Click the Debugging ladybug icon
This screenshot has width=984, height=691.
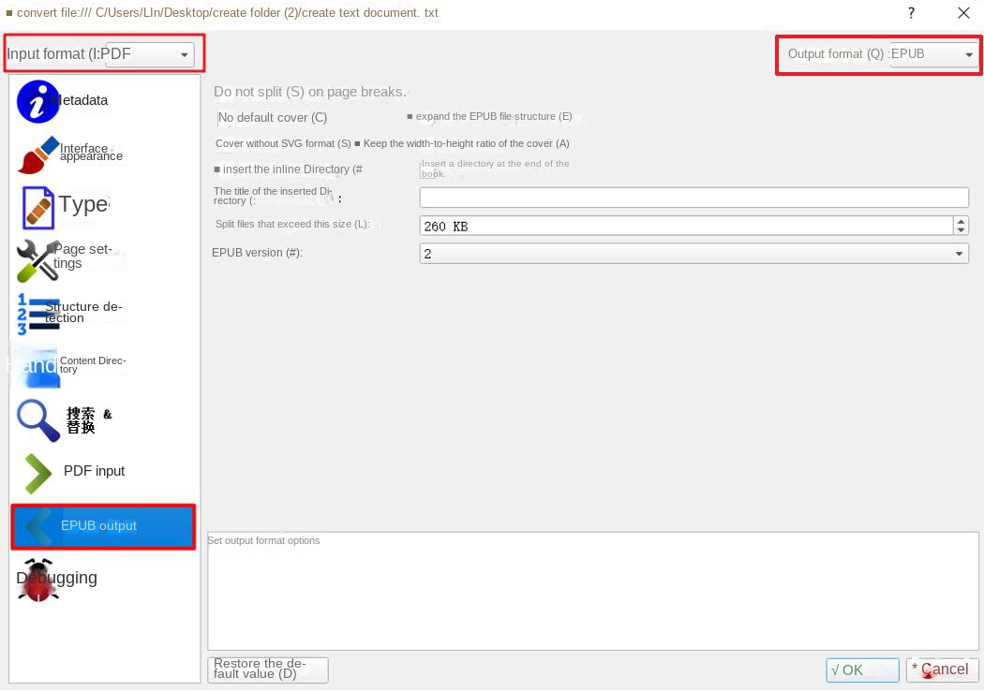click(x=38, y=580)
